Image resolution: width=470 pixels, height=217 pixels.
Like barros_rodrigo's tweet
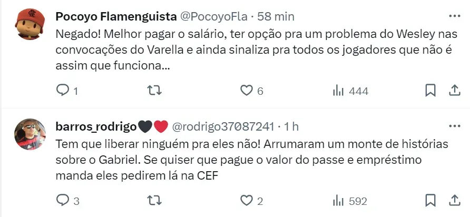pyautogui.click(x=246, y=201)
